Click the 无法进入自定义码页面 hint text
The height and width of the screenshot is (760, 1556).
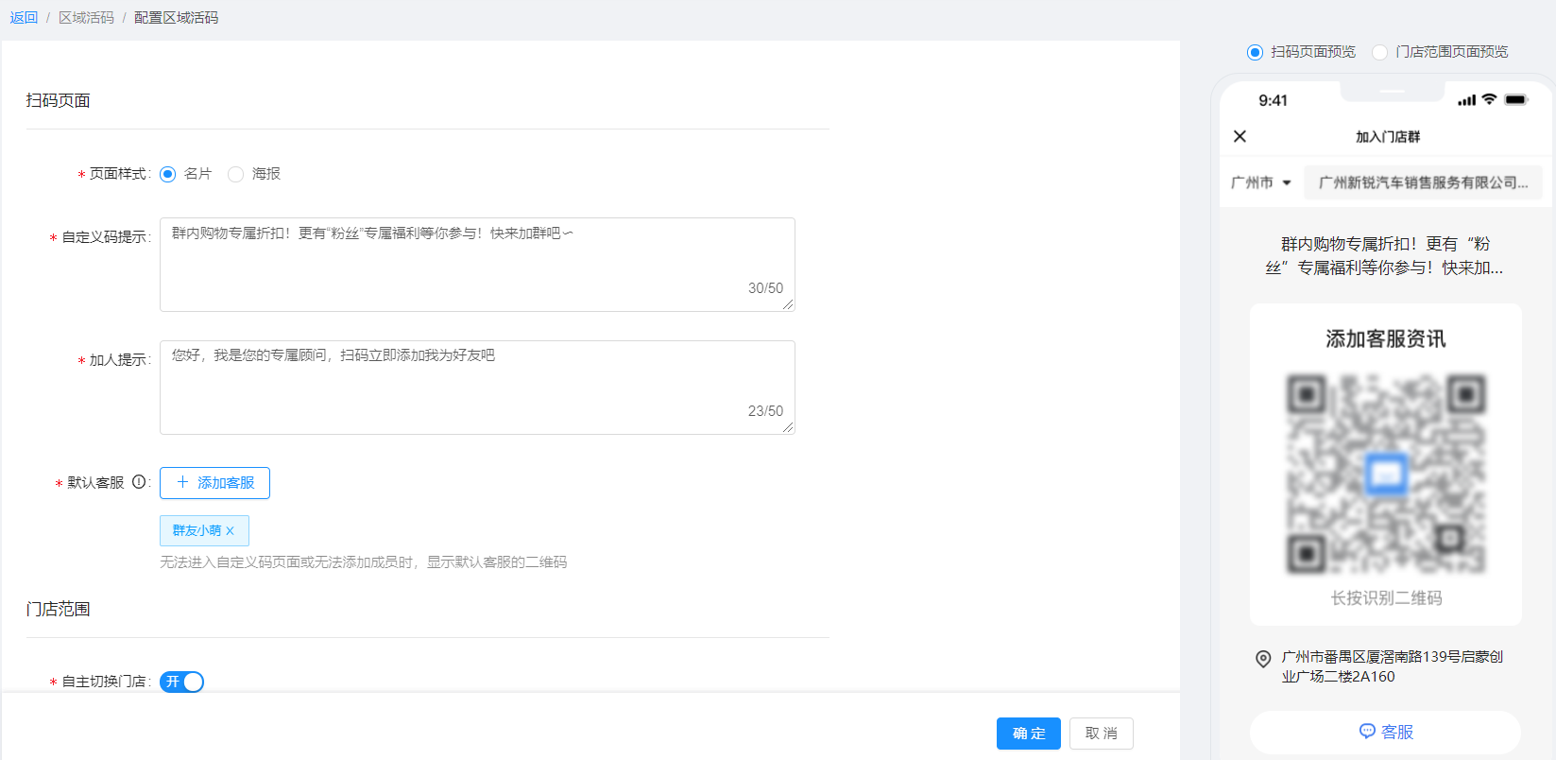[364, 562]
